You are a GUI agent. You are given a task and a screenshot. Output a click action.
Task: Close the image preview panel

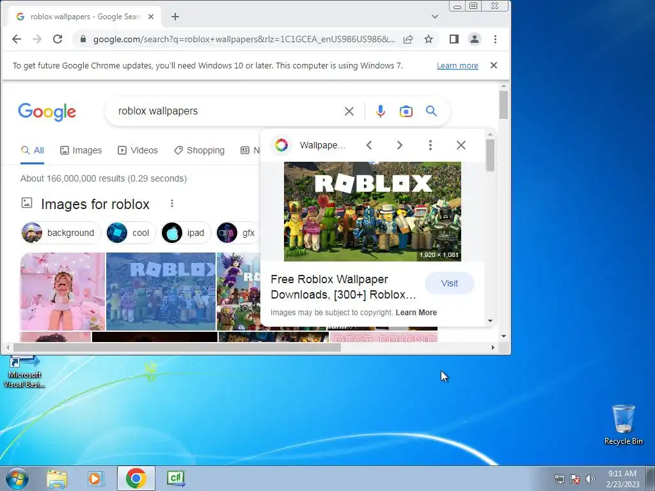coord(461,145)
